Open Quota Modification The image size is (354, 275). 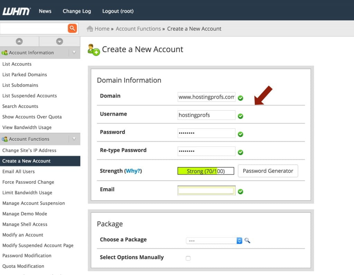(x=23, y=266)
